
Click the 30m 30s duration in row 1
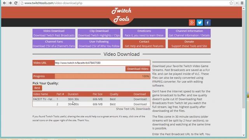[73, 99]
